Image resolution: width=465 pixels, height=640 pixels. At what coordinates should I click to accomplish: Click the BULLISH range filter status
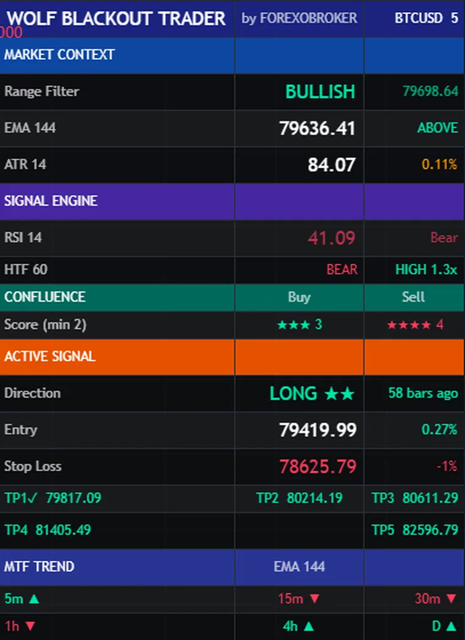[320, 91]
